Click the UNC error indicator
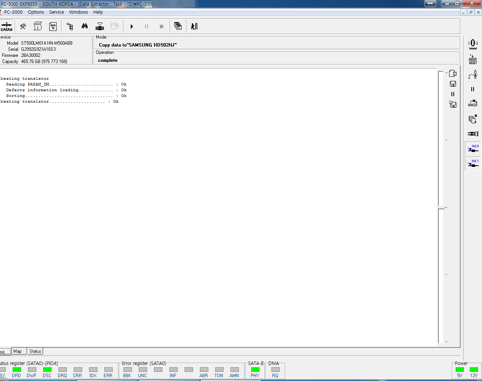 (x=143, y=370)
